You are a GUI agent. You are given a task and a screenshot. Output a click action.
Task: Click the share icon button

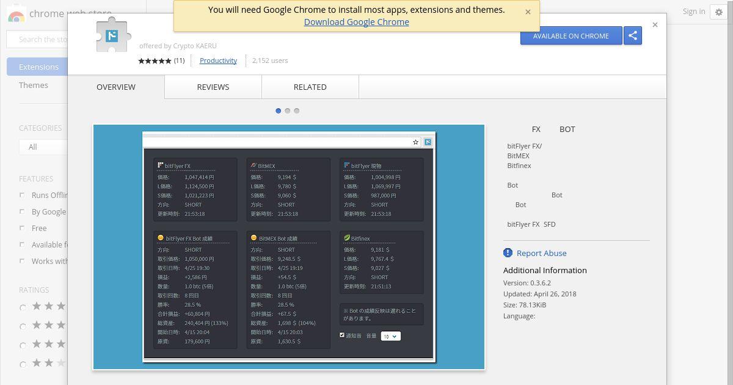pos(633,35)
